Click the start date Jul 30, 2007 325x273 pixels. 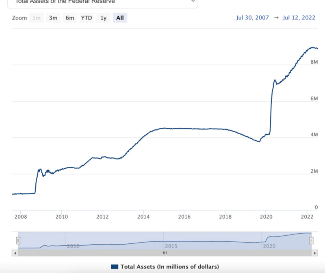click(252, 18)
